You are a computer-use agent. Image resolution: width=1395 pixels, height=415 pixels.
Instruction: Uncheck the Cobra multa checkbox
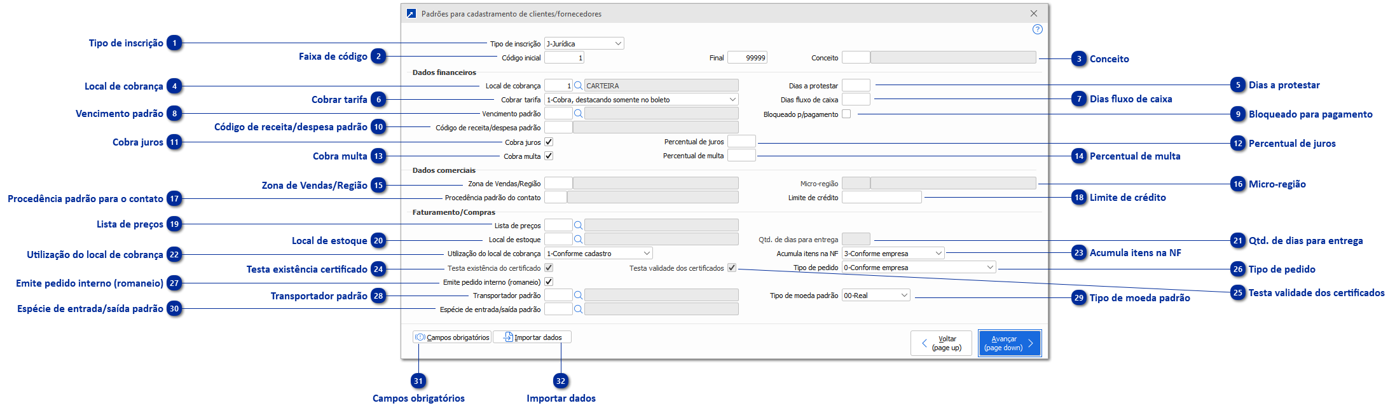(x=549, y=156)
